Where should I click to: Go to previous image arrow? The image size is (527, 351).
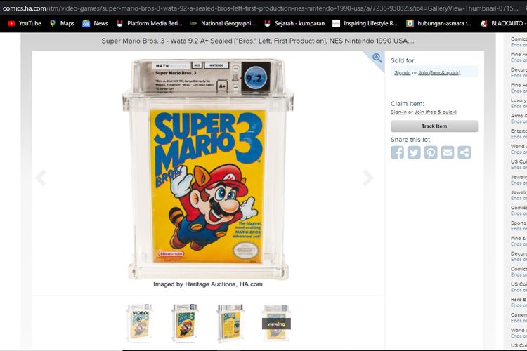tap(41, 178)
